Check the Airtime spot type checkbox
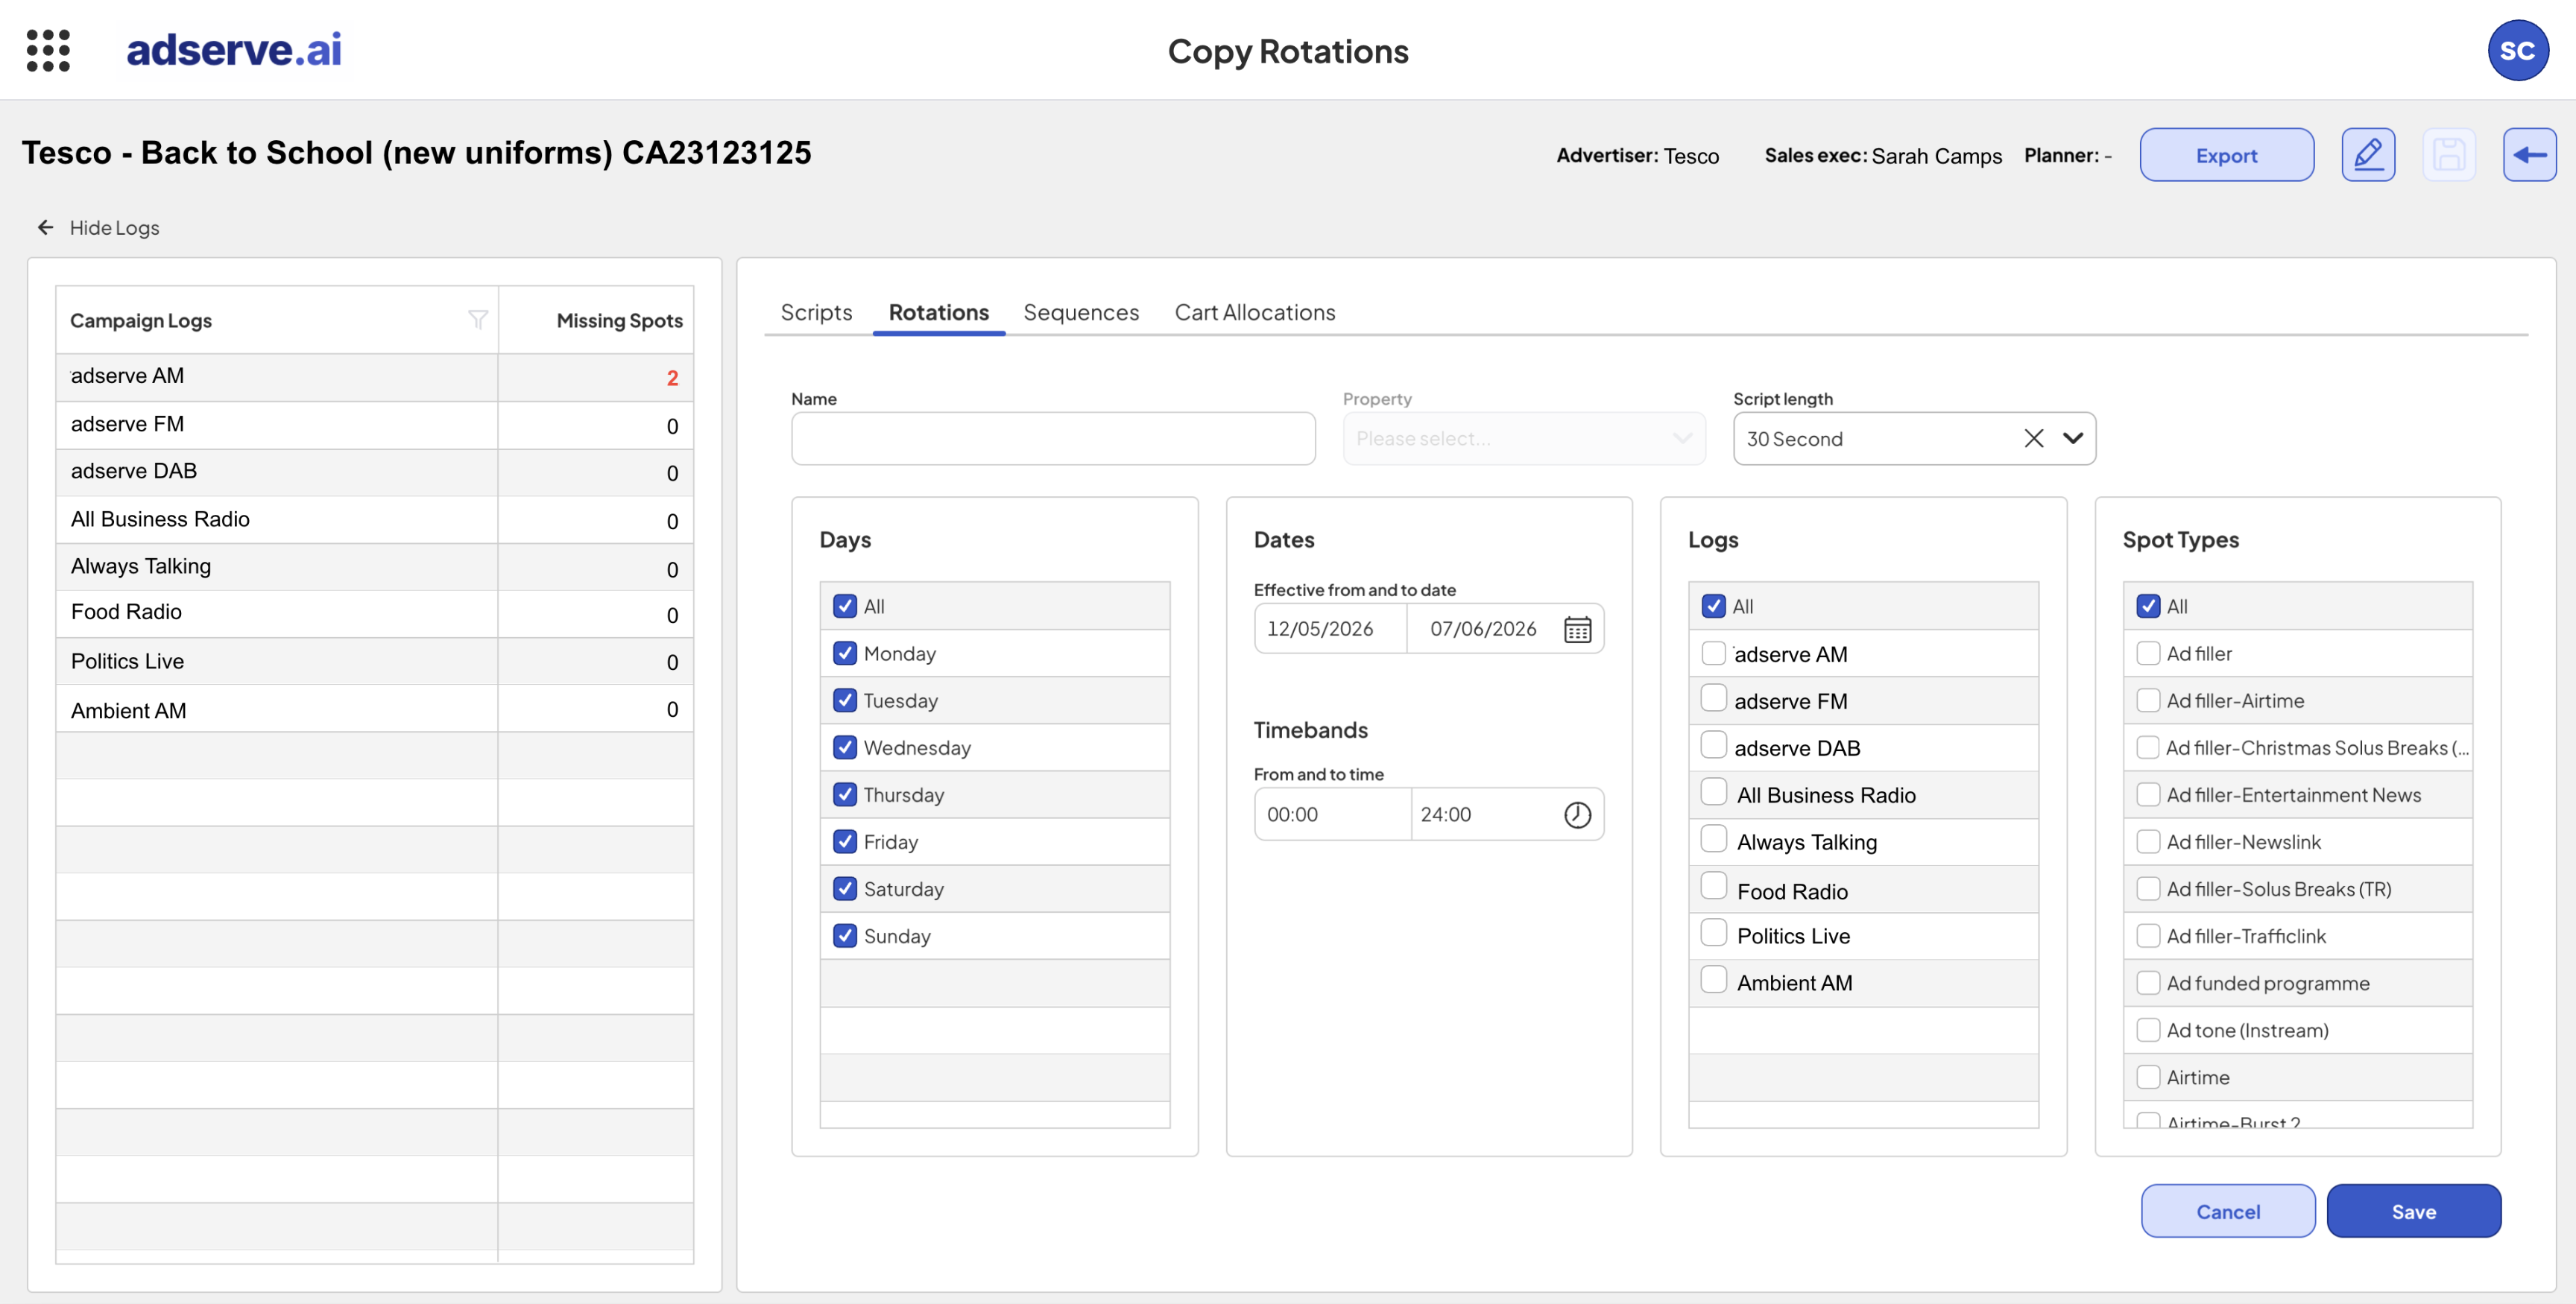Screen dimensions: 2576x1304 click(2147, 1077)
